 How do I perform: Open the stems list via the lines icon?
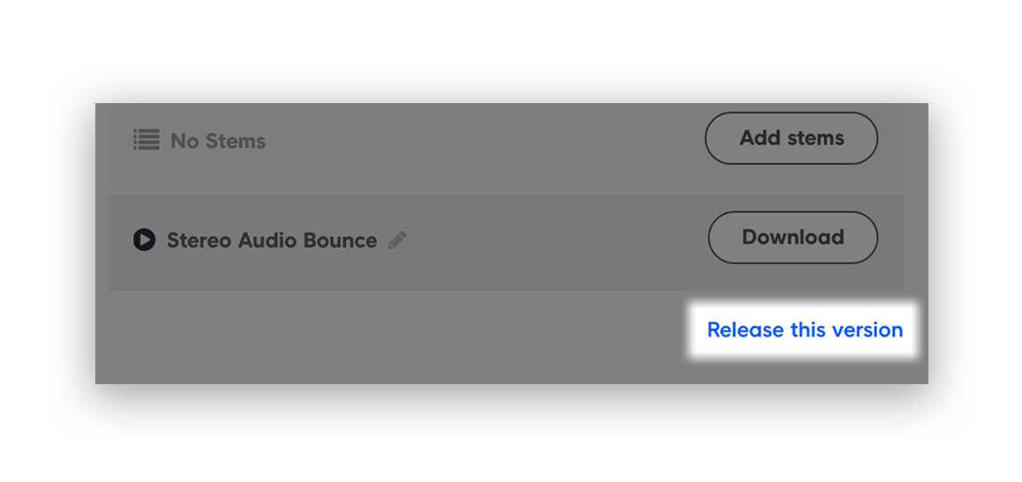click(x=147, y=140)
